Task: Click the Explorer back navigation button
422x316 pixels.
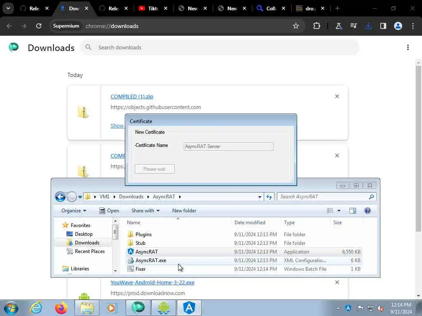Action: (60, 197)
